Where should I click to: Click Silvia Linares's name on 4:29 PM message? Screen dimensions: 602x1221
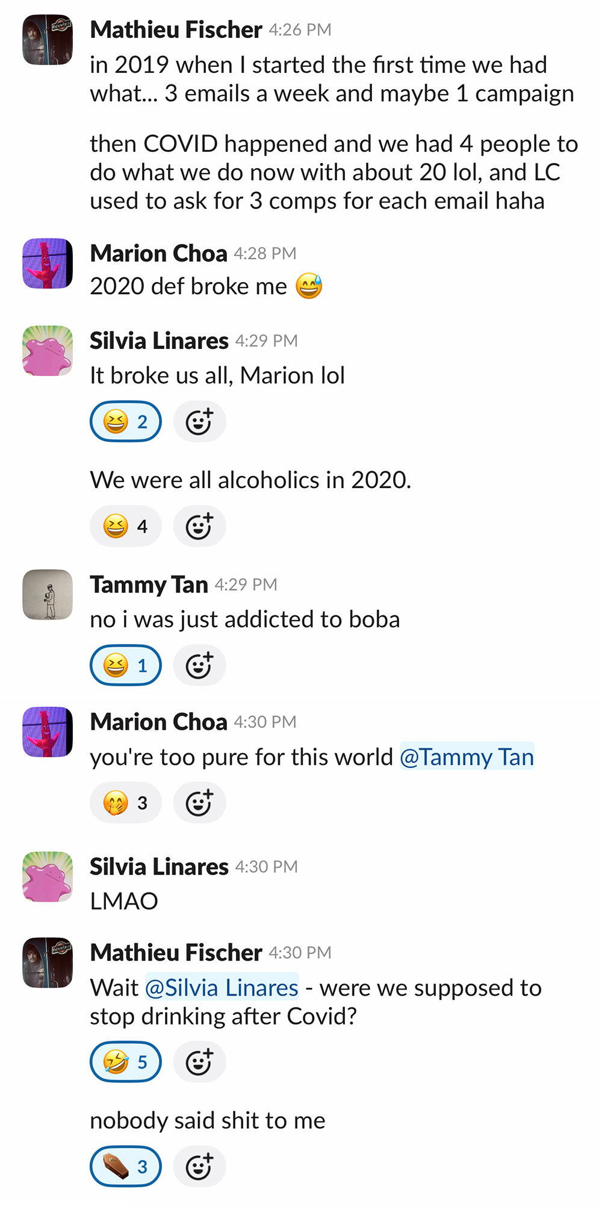(160, 341)
